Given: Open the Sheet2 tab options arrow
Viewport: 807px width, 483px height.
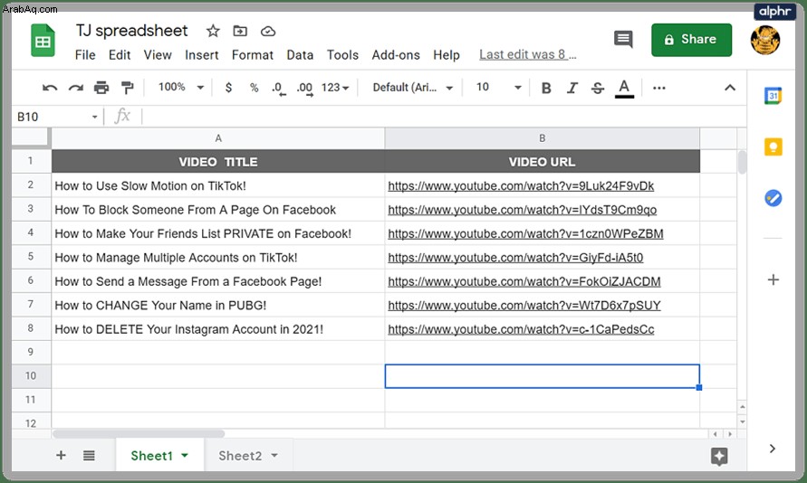Looking at the screenshot, I should [274, 455].
